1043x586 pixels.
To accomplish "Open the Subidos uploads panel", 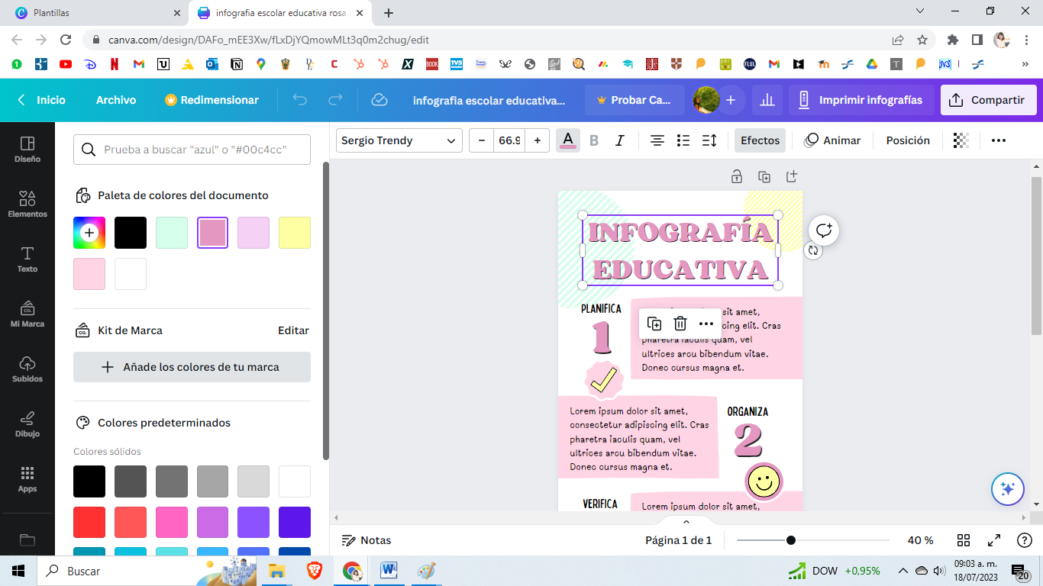I will (x=27, y=369).
